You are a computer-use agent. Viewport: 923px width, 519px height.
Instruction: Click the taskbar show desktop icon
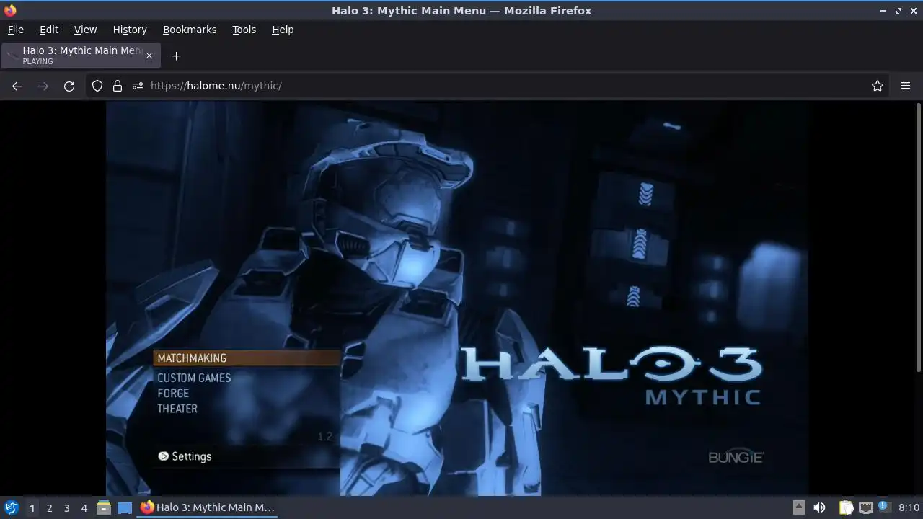(x=125, y=507)
